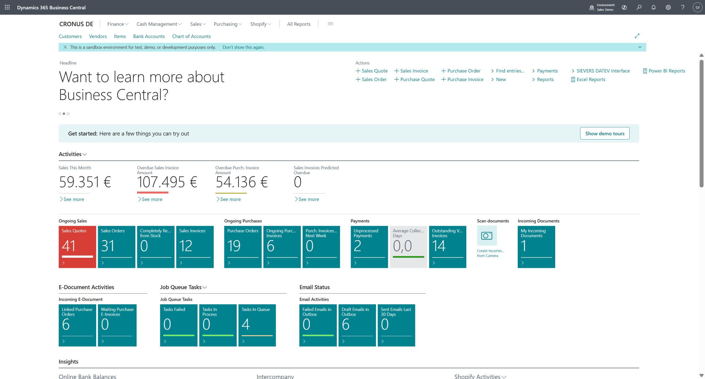Open the Chart of Accounts link
705x379 pixels.
tap(191, 36)
